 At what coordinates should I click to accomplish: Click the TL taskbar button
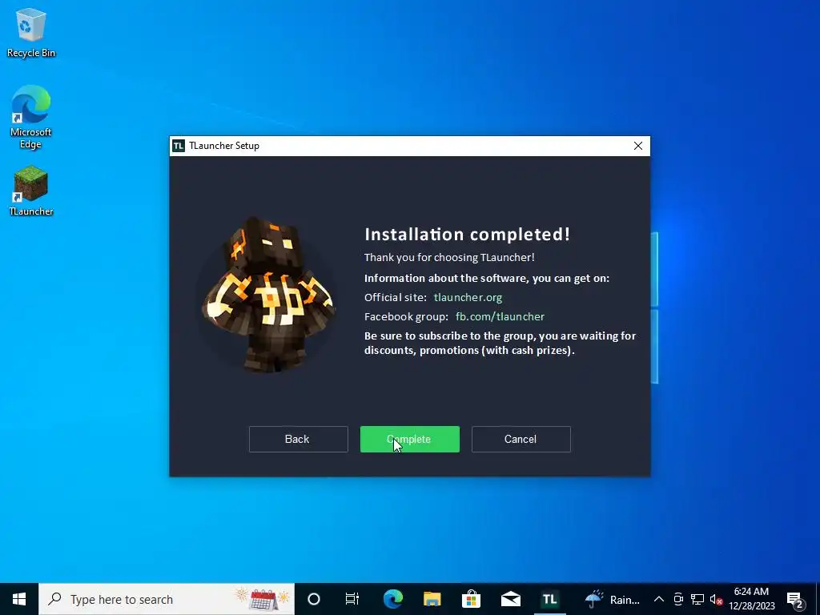(549, 599)
